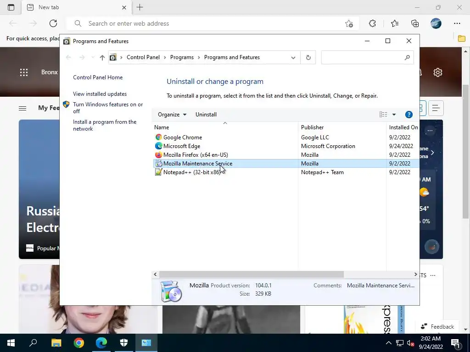Expand the Organize dropdown menu

pyautogui.click(x=172, y=115)
